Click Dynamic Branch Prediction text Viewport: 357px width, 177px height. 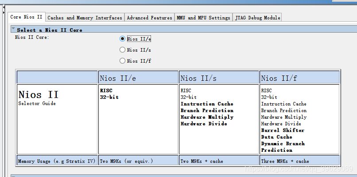pyautogui.click(x=283, y=147)
